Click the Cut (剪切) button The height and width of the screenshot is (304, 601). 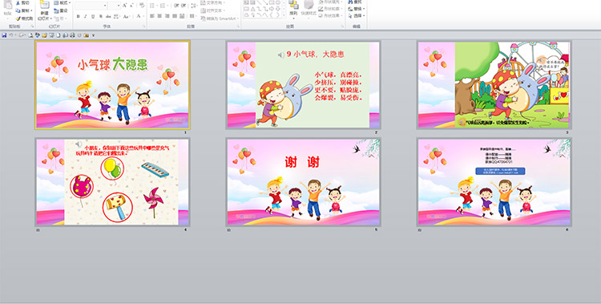(x=22, y=3)
